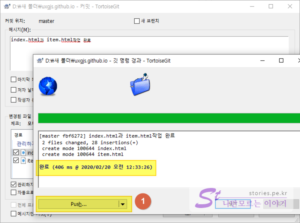Click inside the commit message text box

click(x=148, y=54)
